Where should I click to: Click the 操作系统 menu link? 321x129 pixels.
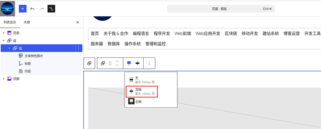(133, 44)
